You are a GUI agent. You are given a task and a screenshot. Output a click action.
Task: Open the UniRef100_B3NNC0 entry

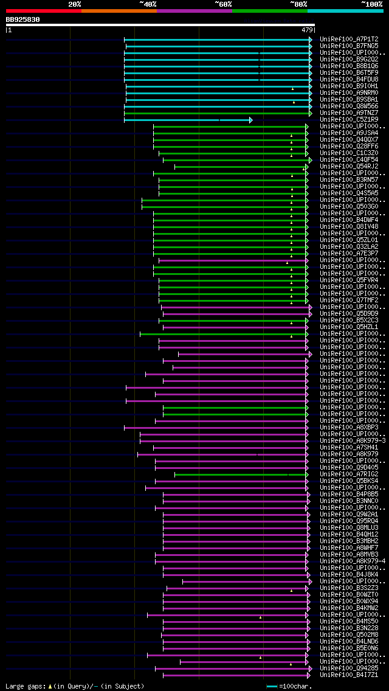click(x=349, y=501)
